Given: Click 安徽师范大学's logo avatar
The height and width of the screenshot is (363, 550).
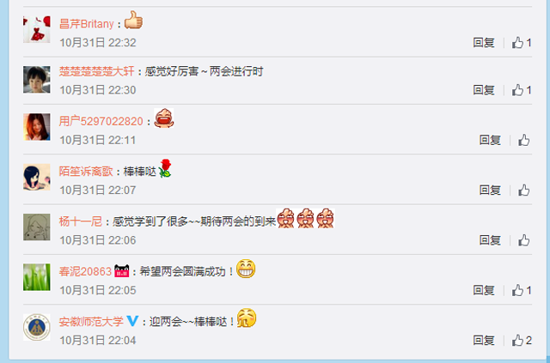Looking at the screenshot, I should coord(37,327).
